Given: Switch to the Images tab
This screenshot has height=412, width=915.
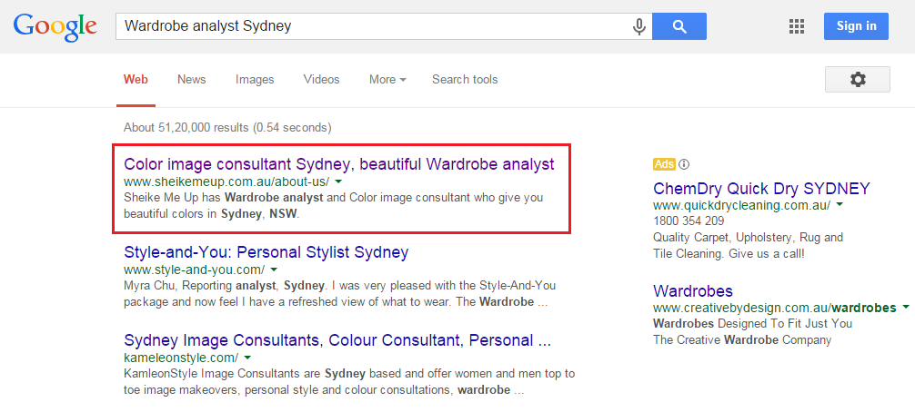Looking at the screenshot, I should coord(255,80).
